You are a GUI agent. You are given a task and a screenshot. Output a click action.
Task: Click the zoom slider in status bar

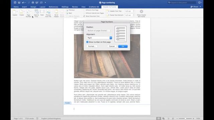click(185, 119)
